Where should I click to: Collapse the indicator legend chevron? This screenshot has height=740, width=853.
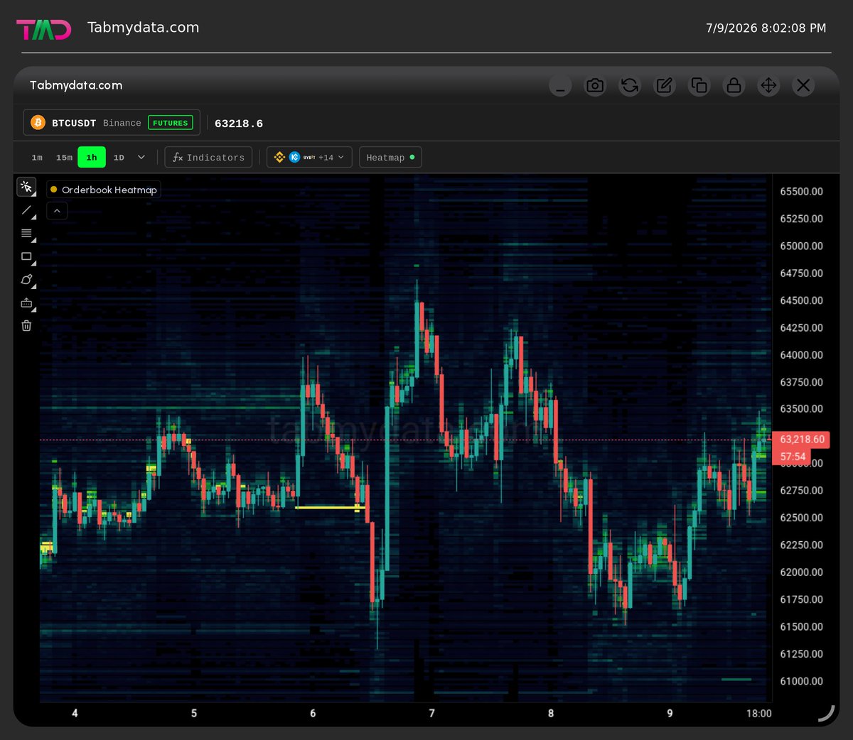[x=57, y=211]
